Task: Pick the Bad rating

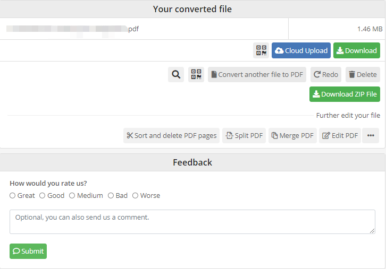Action: (x=111, y=196)
